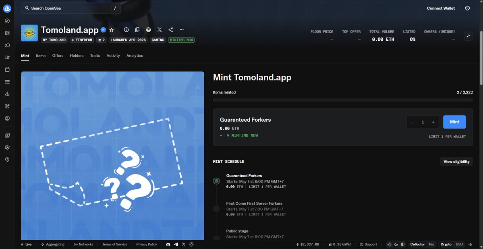Switch to Collector mode
Screen dimensions: 483x249
click(x=417, y=245)
